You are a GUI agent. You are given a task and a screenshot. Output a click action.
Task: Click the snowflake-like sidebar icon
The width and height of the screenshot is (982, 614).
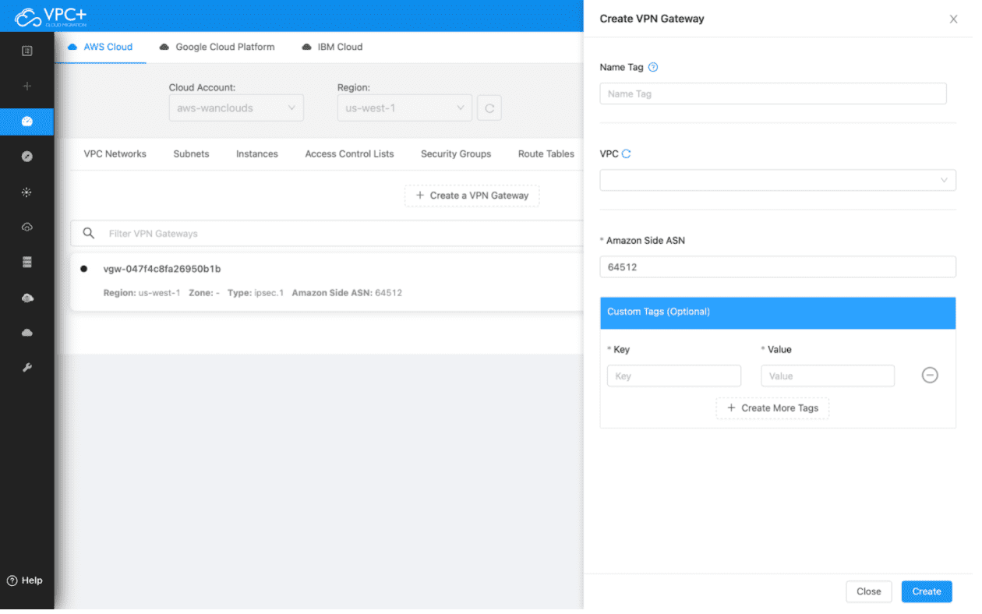(x=27, y=192)
